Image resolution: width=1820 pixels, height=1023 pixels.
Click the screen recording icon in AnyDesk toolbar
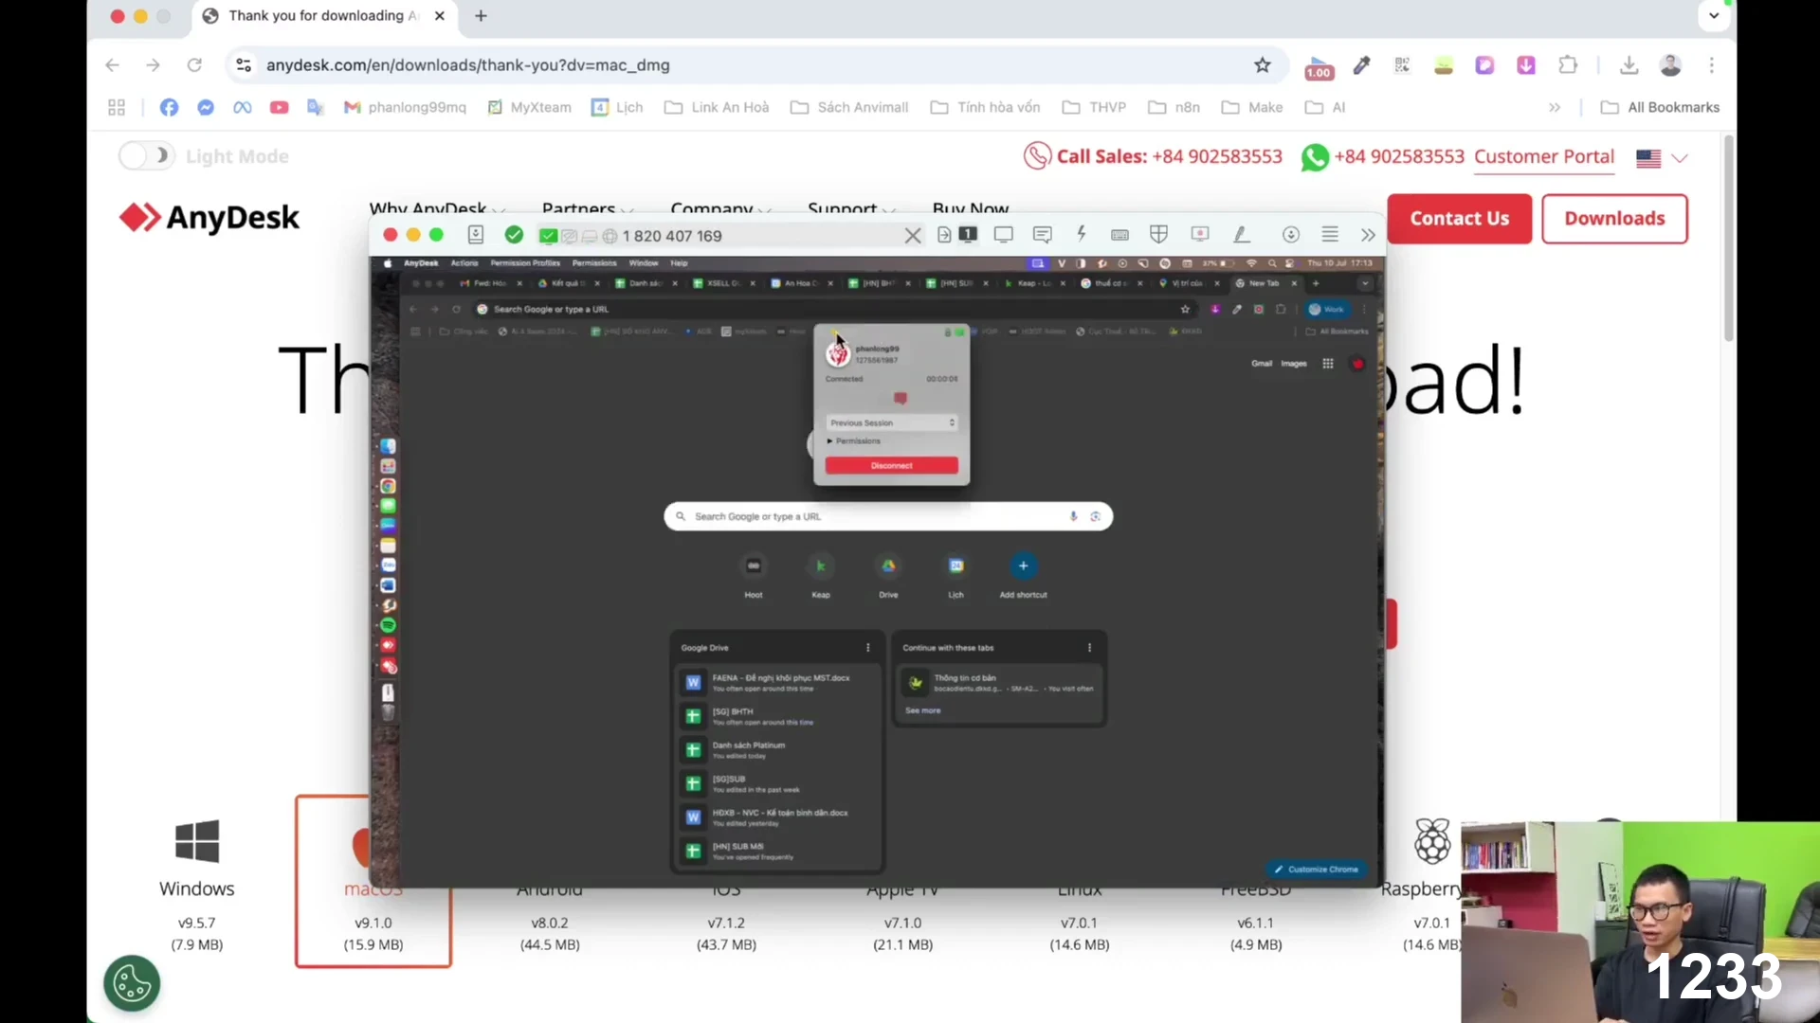(1200, 234)
